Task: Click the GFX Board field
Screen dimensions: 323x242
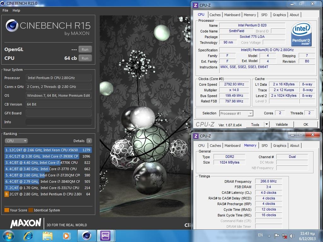Action: [58, 113]
